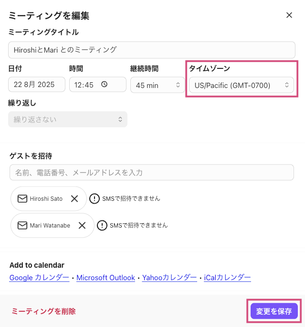Open the タイムゾーン dropdown
The height and width of the screenshot is (327, 305).
pyautogui.click(x=241, y=85)
